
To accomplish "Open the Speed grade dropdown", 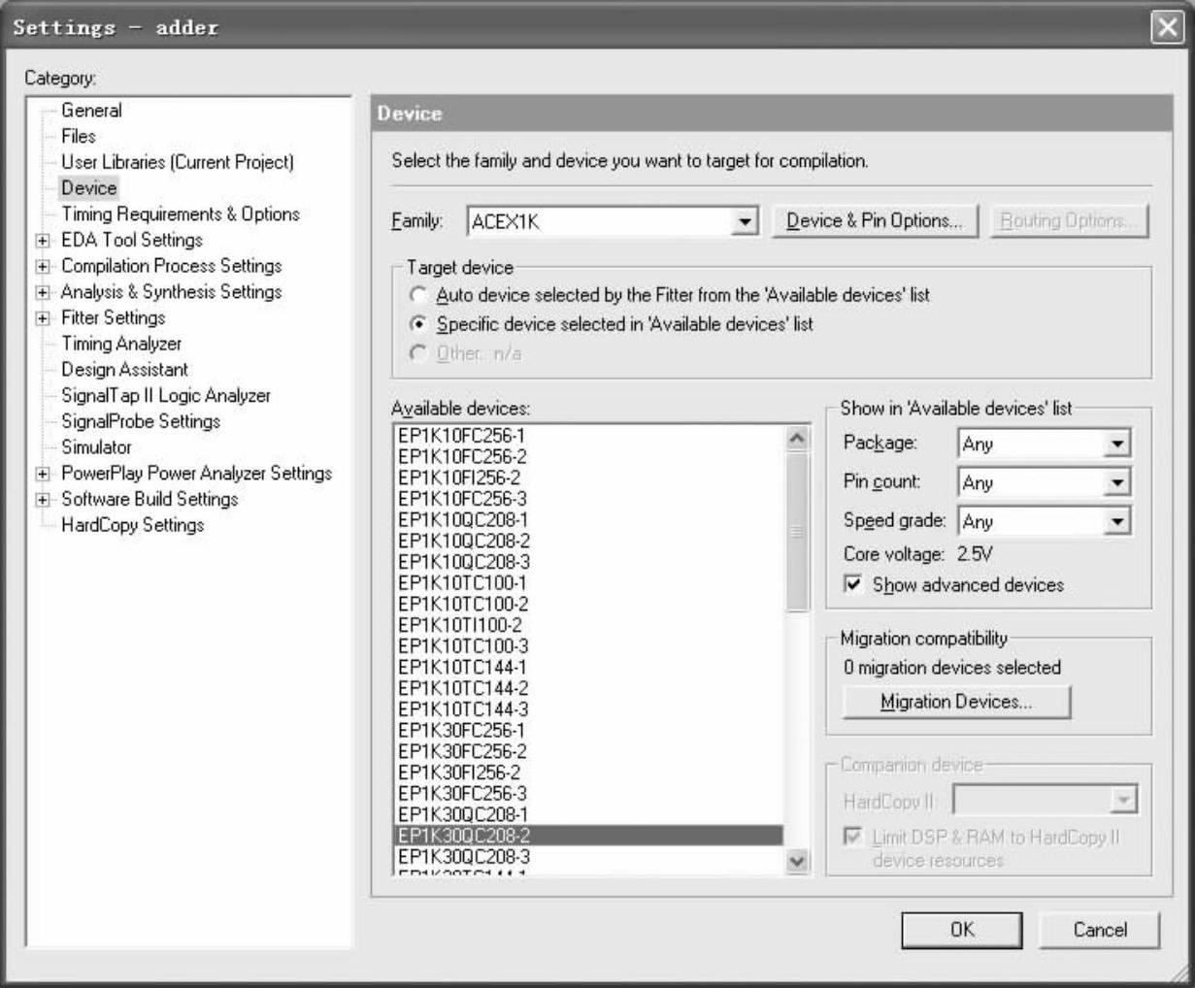I will [1117, 522].
